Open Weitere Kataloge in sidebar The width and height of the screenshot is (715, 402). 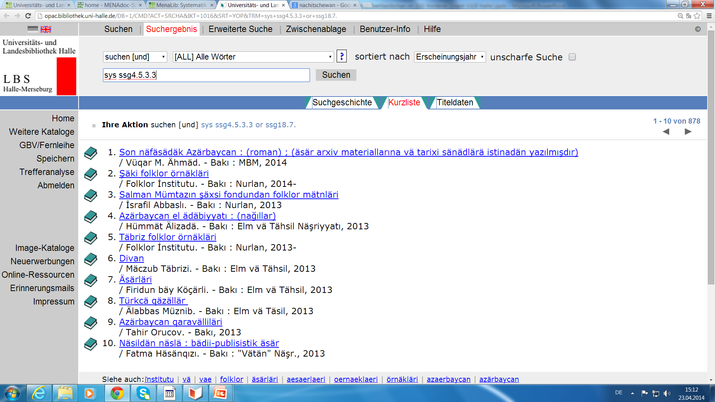[x=42, y=132]
